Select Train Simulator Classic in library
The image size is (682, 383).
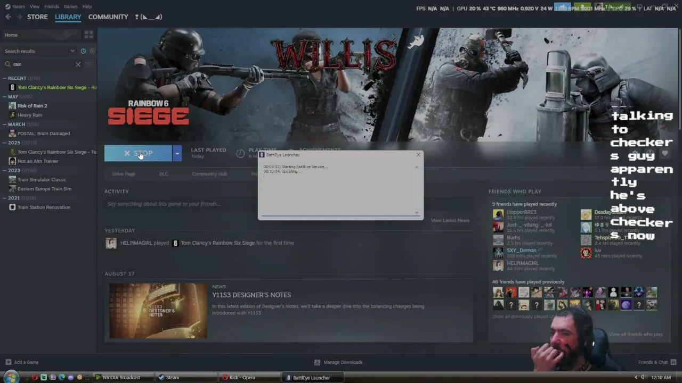(x=42, y=180)
